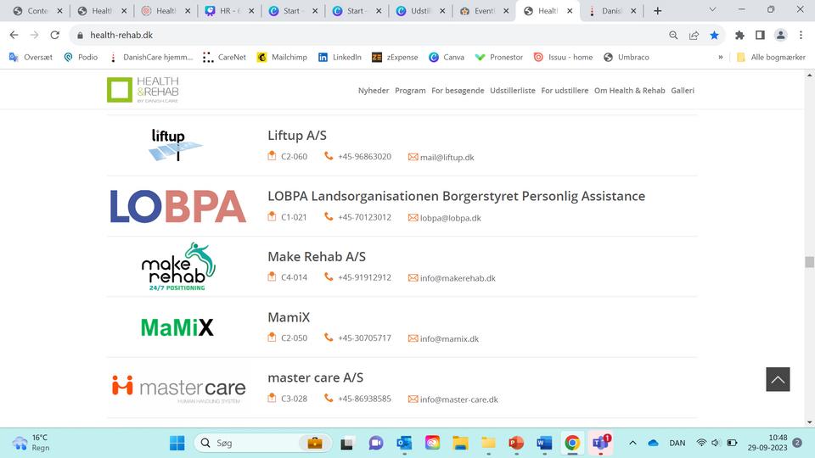
Task: Open Word from taskbar
Action: pyautogui.click(x=544, y=443)
